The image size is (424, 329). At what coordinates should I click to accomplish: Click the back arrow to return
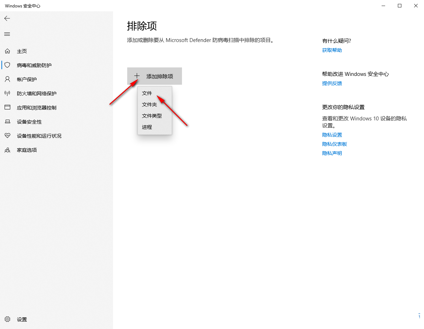(x=7, y=18)
